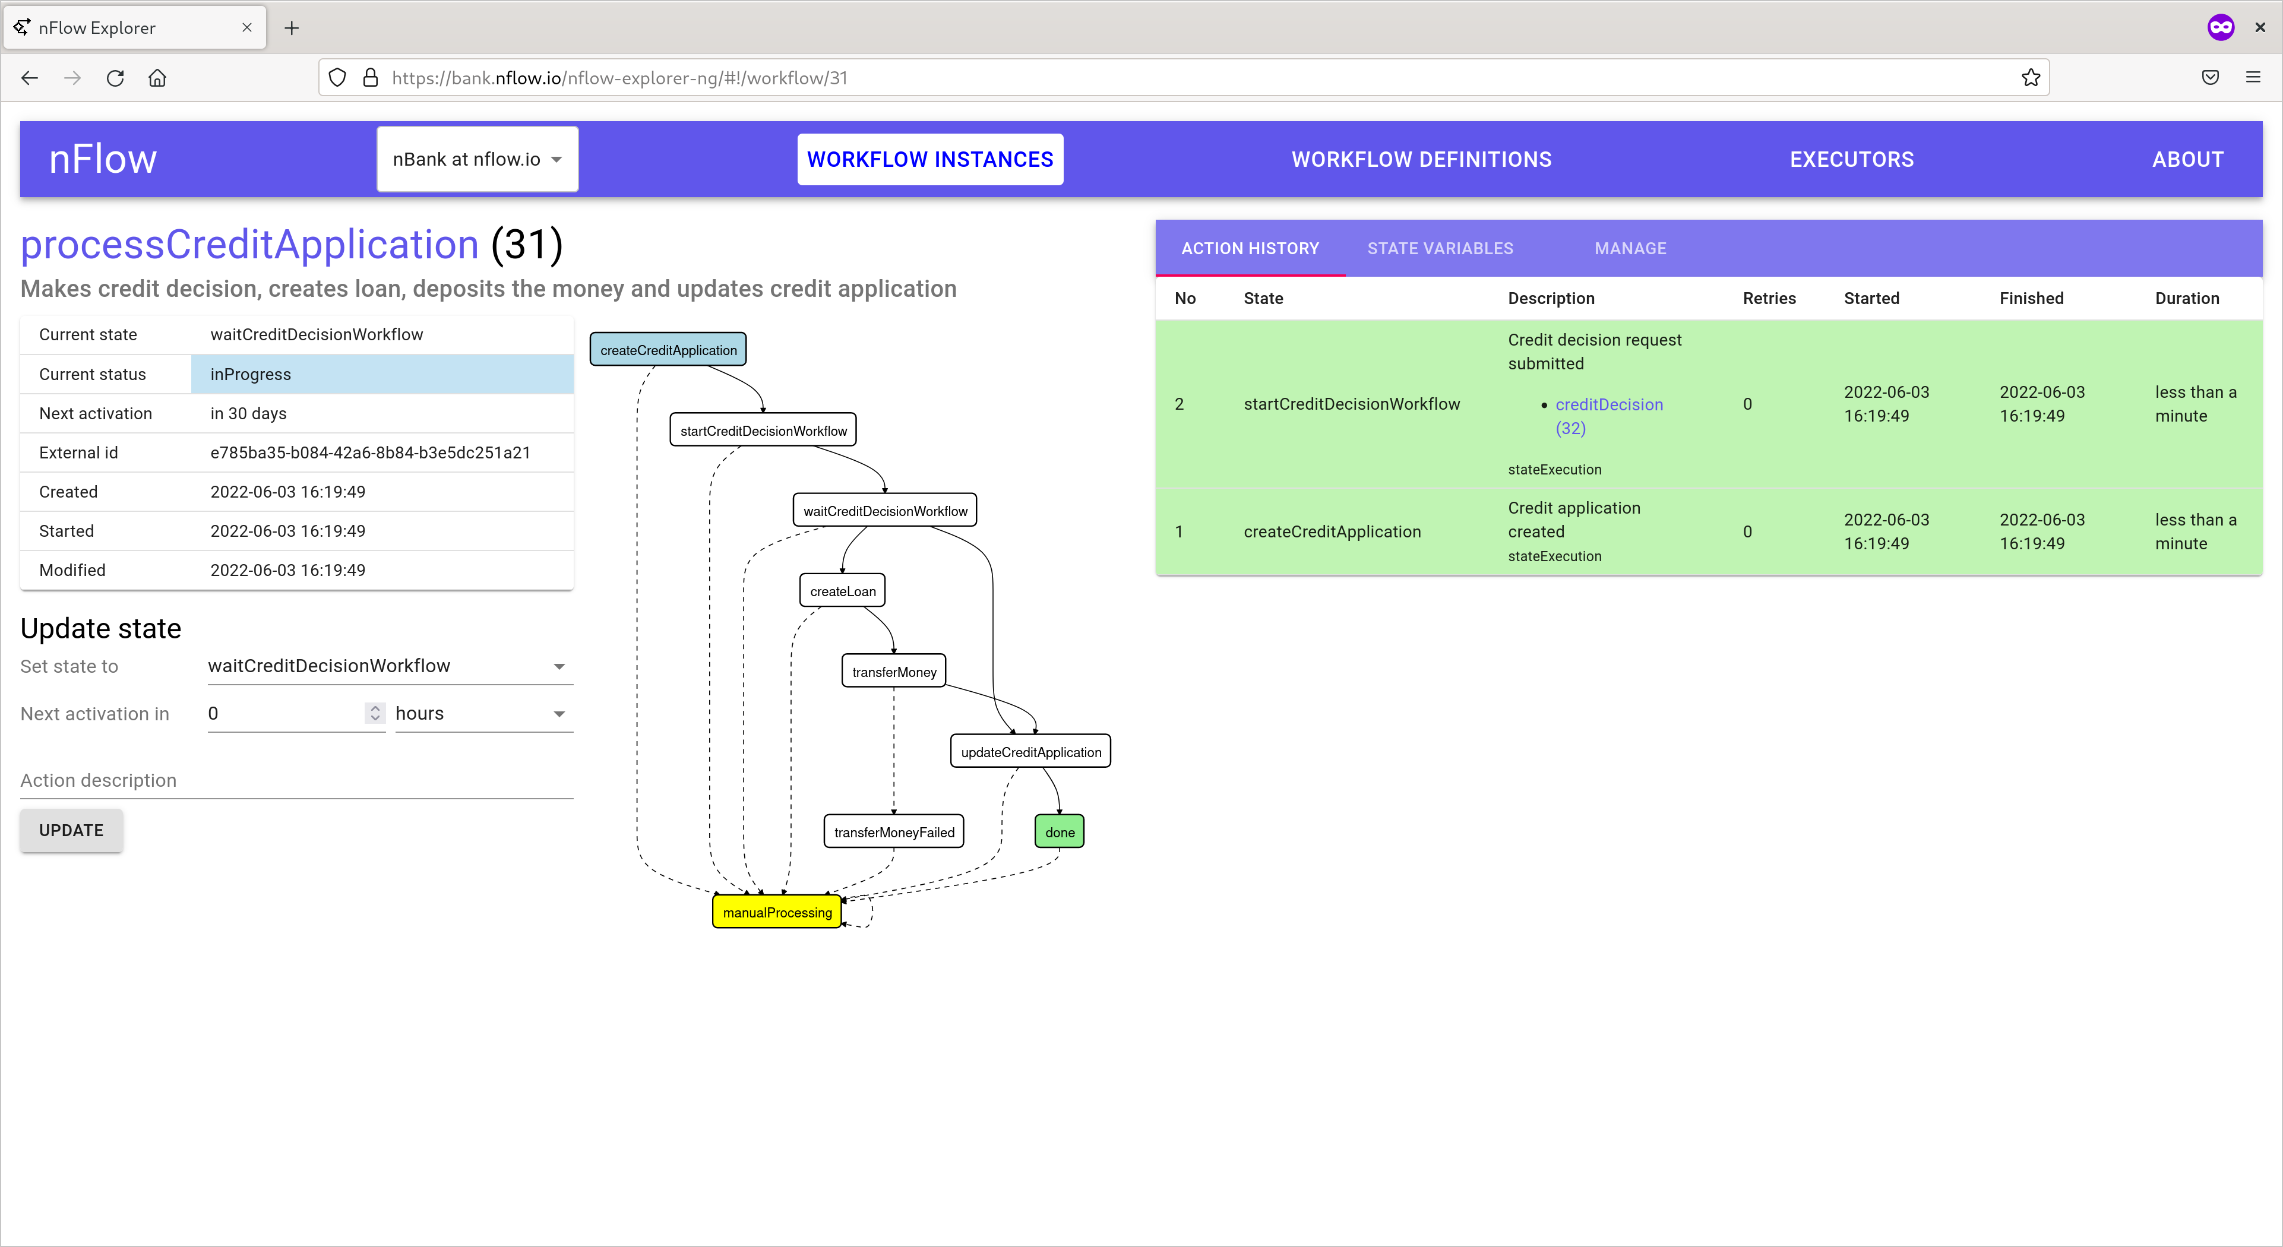Click the Action description input field

pyautogui.click(x=296, y=781)
